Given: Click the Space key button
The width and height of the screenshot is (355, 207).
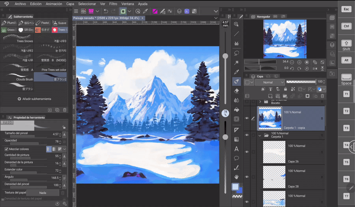Looking at the screenshot, I should 346,79.
